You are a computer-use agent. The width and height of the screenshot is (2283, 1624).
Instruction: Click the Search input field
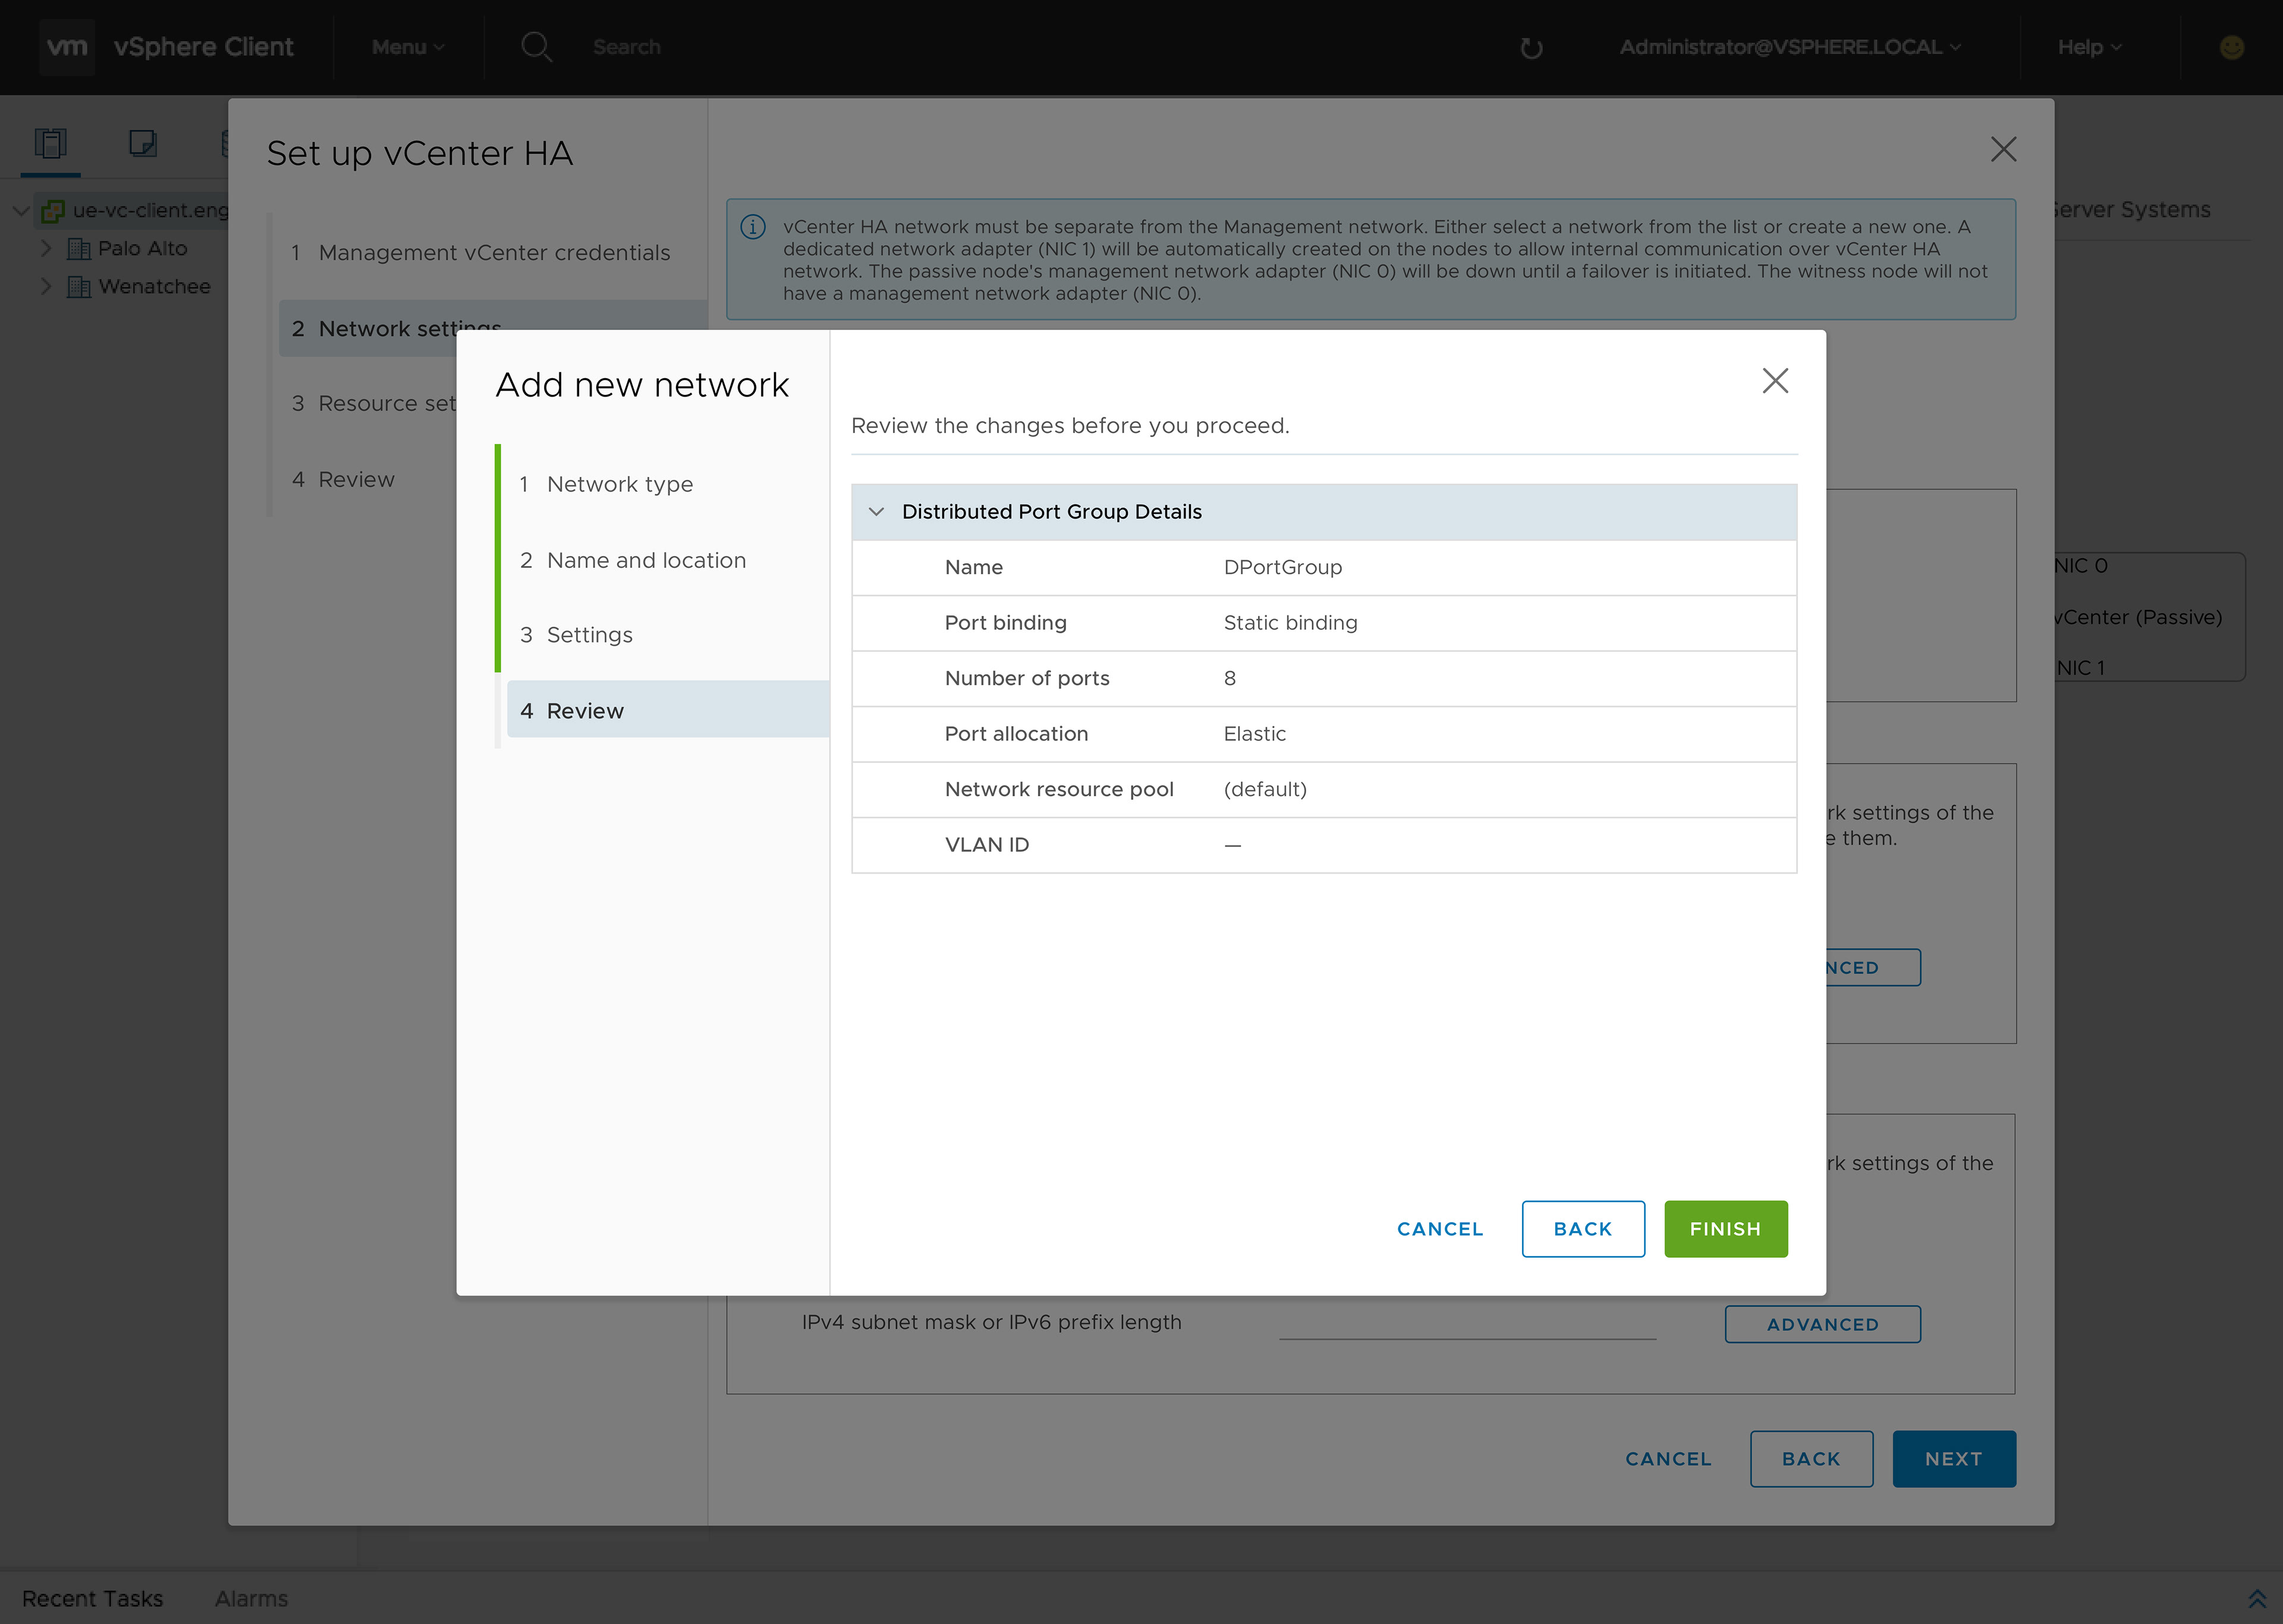(627, 47)
